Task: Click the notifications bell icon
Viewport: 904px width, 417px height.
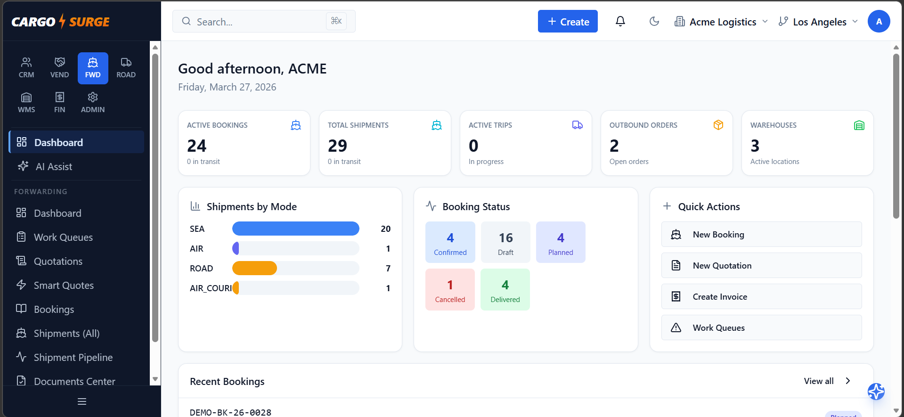Action: (x=620, y=21)
